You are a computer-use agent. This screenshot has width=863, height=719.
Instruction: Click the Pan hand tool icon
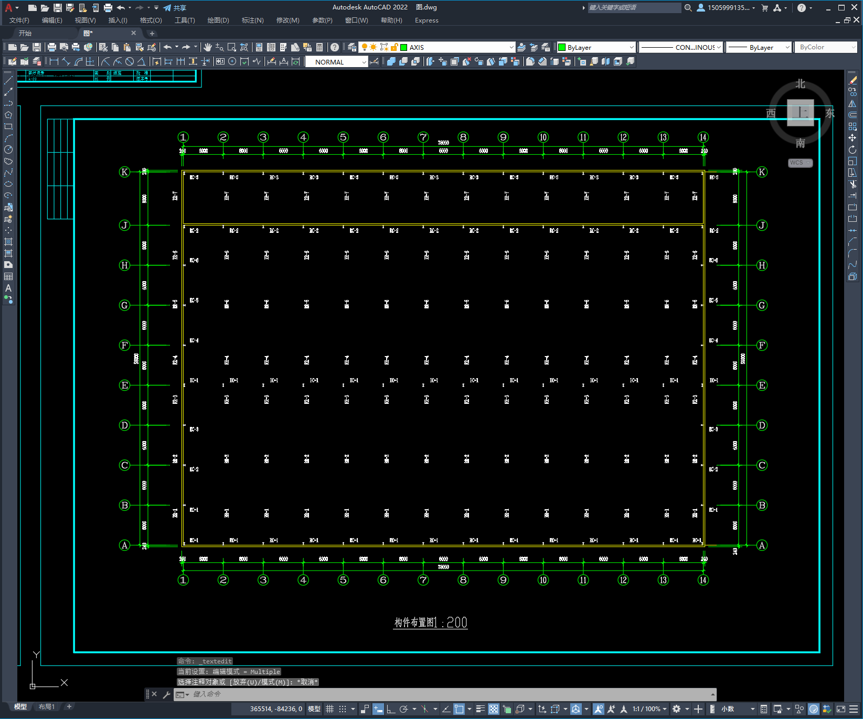tap(208, 47)
